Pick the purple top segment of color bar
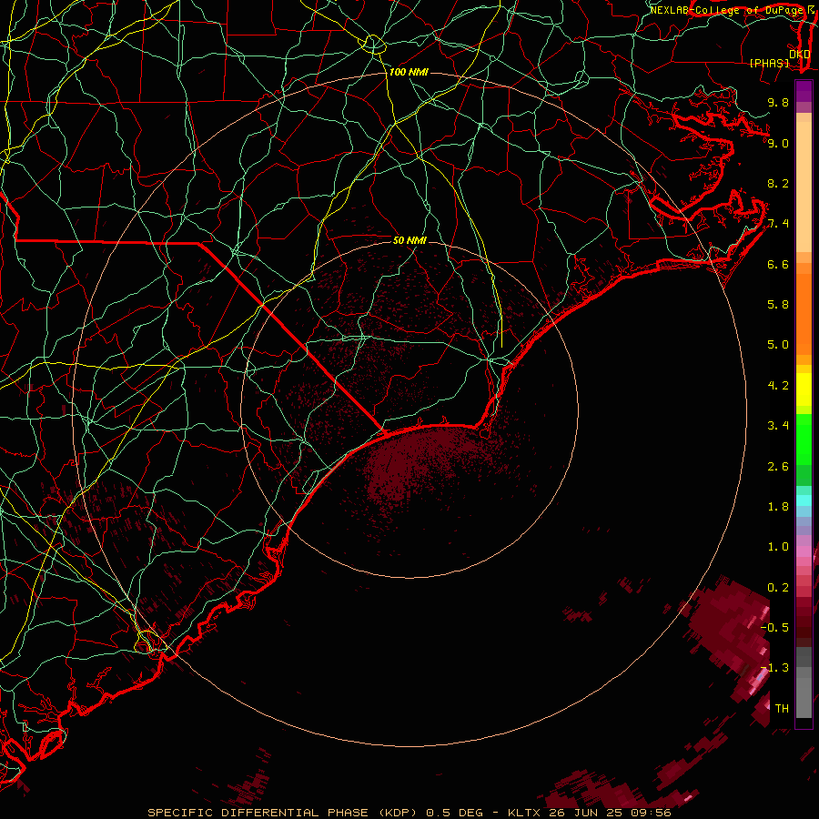Viewport: 819px width, 819px height. (x=804, y=91)
